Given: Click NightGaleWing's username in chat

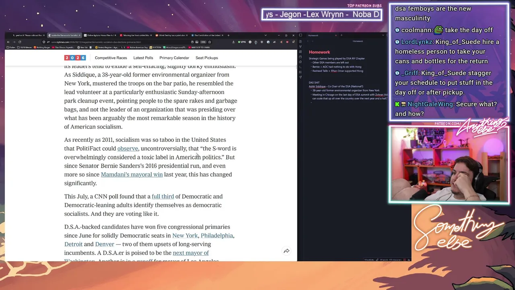Looking at the screenshot, I should point(430,104).
